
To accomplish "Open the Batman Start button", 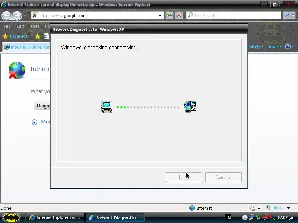I will pyautogui.click(x=12, y=217).
